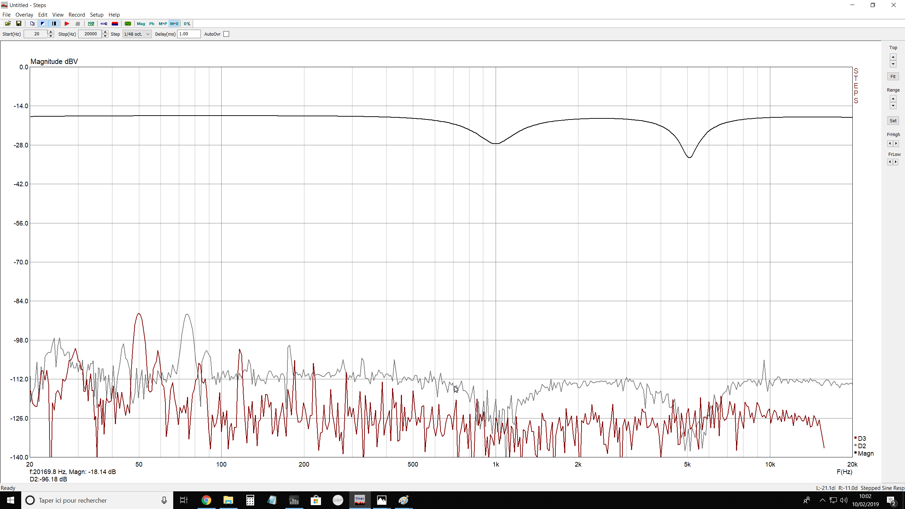Click the microphone icon in search box
The height and width of the screenshot is (509, 905).
(x=164, y=500)
